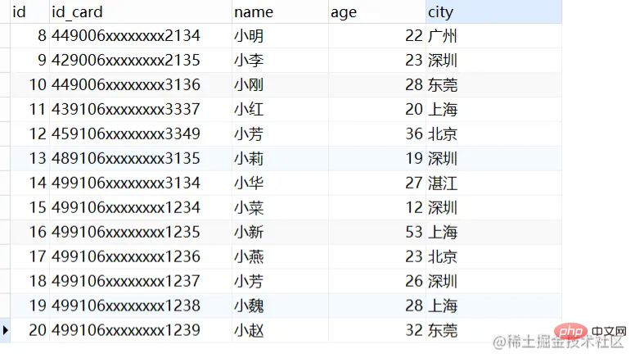Select id_card cell 499106xxxxxxxx1234

pyautogui.click(x=141, y=207)
